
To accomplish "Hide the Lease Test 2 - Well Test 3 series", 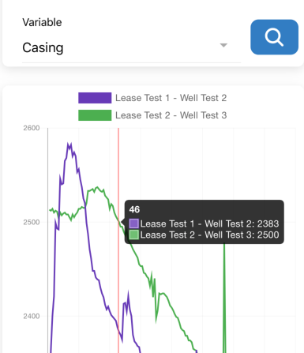I will (171, 115).
